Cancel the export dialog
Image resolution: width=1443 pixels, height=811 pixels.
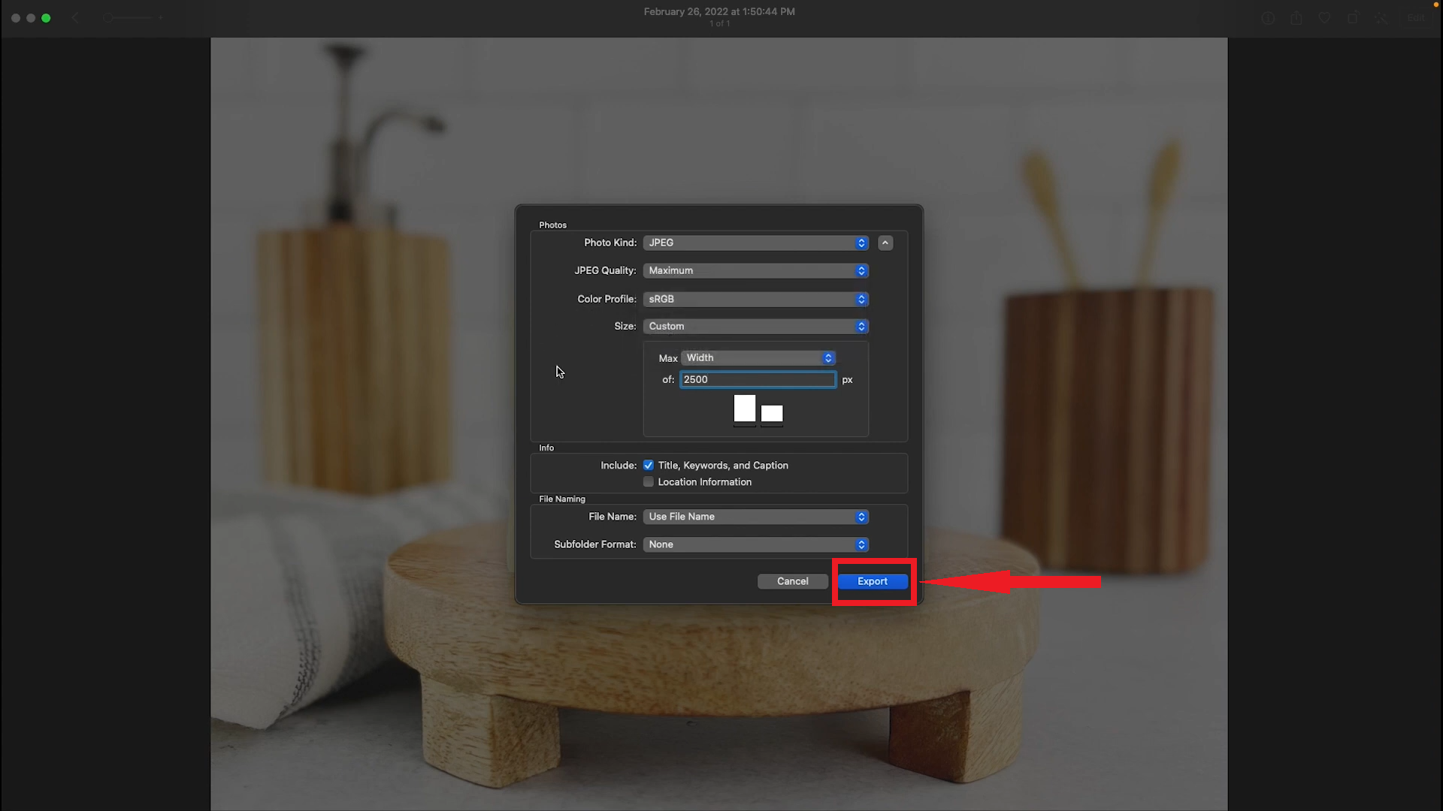(x=791, y=580)
